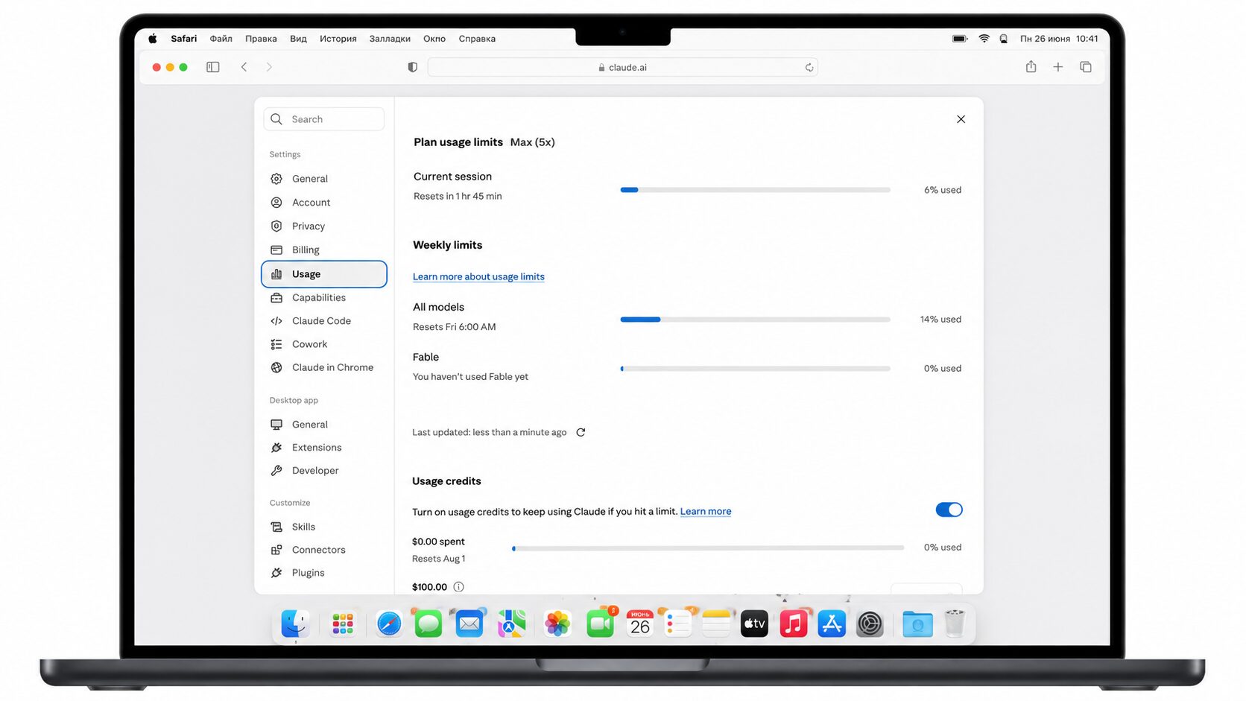Open the Правка menu
1246x701 pixels.
(261, 39)
